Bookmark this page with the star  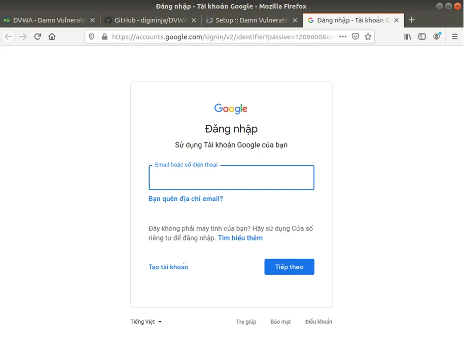pos(368,37)
